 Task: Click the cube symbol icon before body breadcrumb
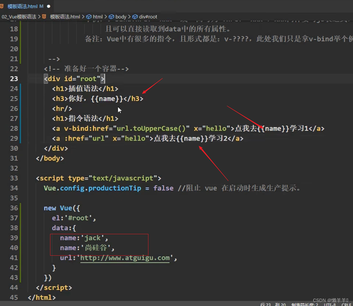pyautogui.click(x=112, y=17)
